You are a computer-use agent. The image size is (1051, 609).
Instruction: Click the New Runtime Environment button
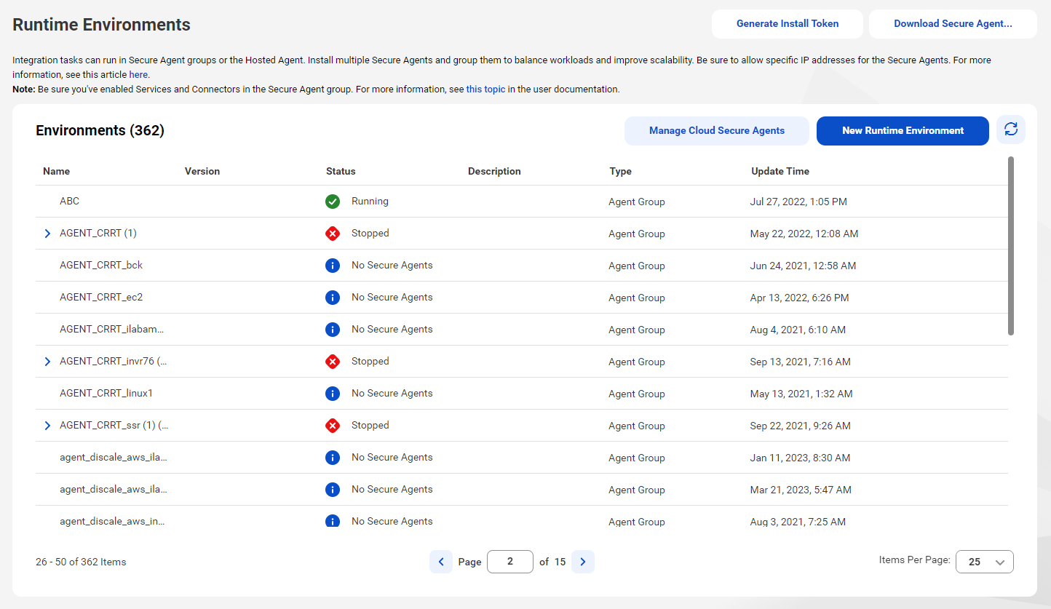(903, 131)
